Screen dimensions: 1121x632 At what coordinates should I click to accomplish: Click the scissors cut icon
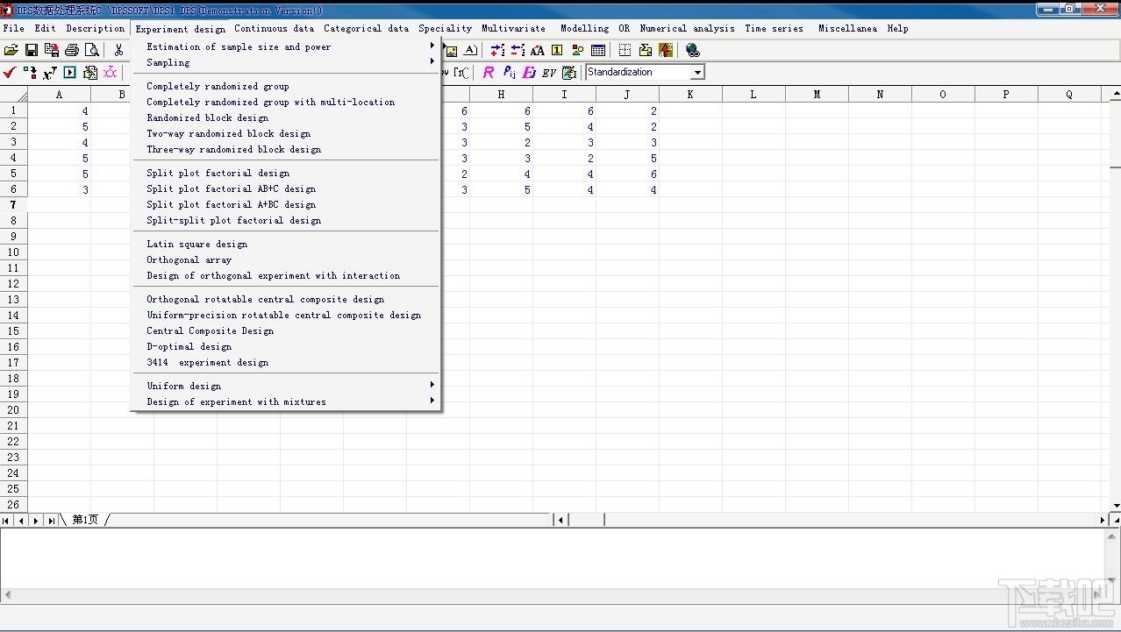tap(118, 51)
